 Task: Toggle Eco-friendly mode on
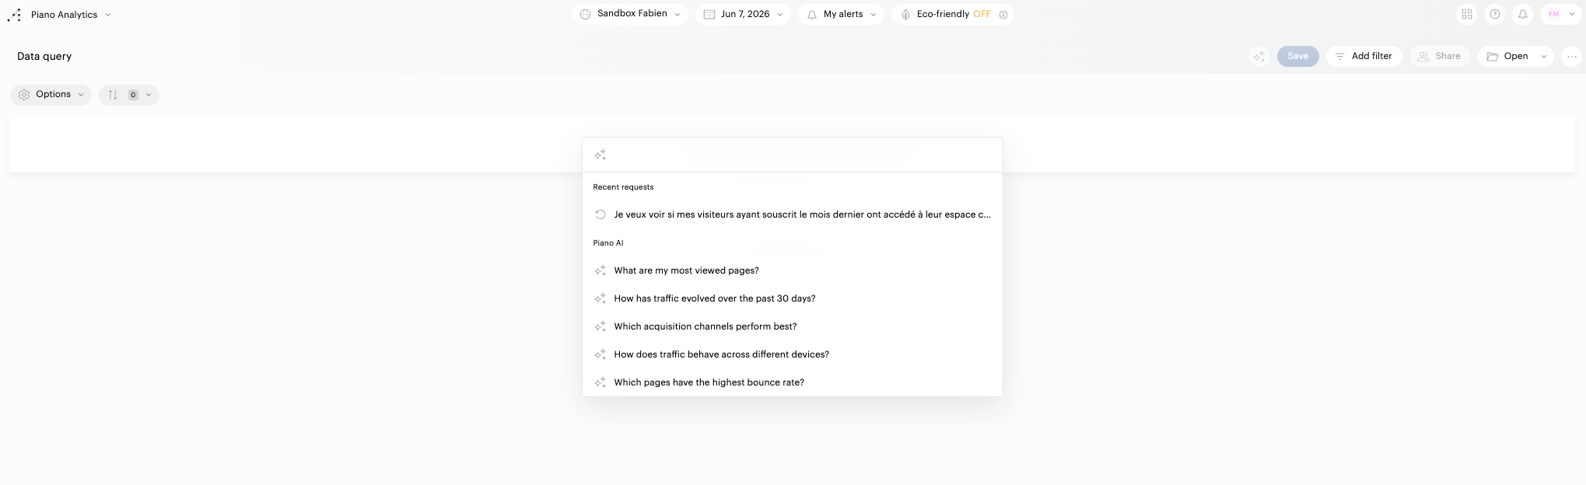tap(982, 14)
